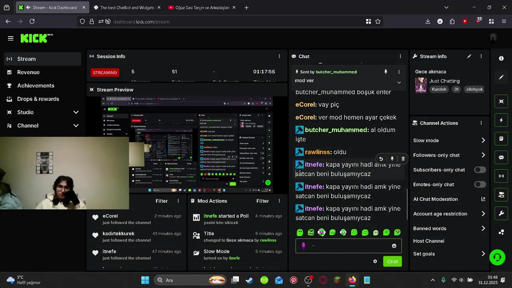This screenshot has width=512, height=288.
Task: Click the chat message input field
Action: click(x=348, y=246)
